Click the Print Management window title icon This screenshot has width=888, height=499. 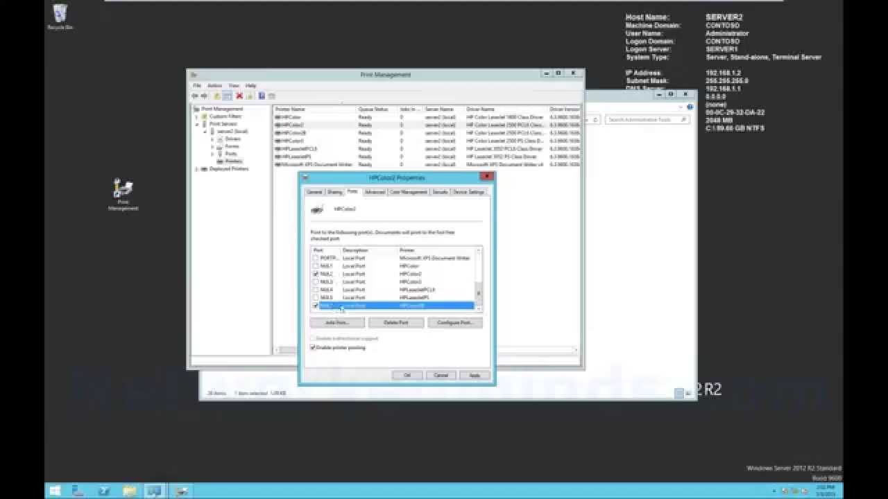194,74
